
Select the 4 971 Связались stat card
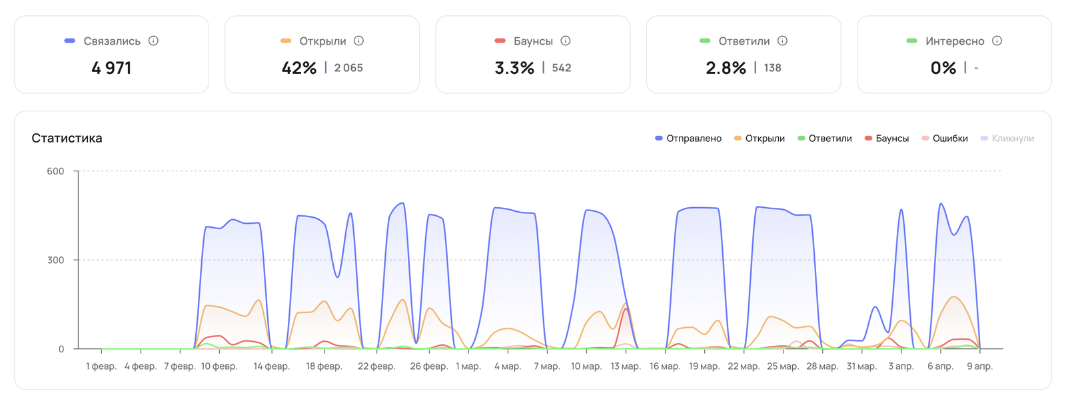tap(111, 55)
